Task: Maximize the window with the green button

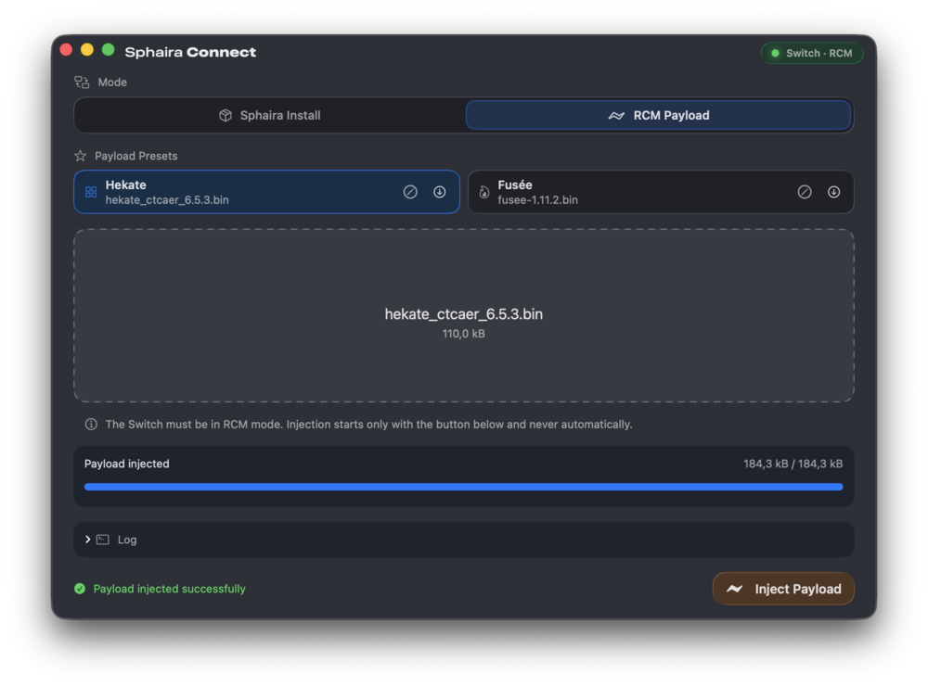Action: click(108, 50)
